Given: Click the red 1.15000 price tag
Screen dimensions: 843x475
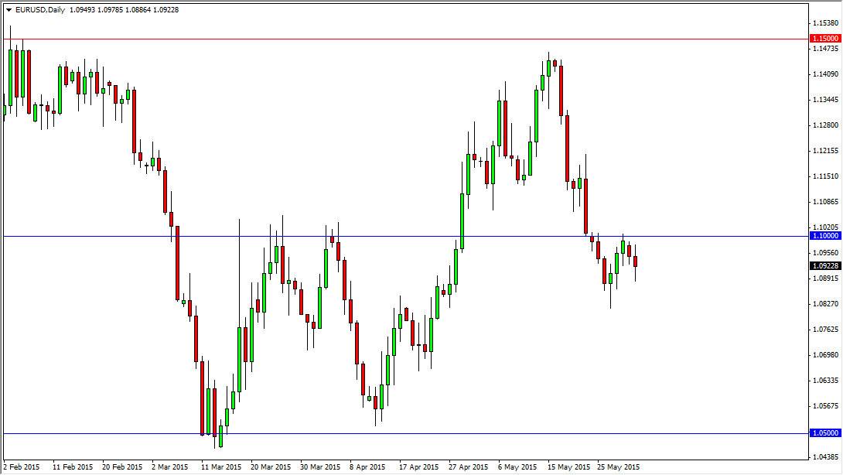Looking at the screenshot, I should (x=824, y=39).
